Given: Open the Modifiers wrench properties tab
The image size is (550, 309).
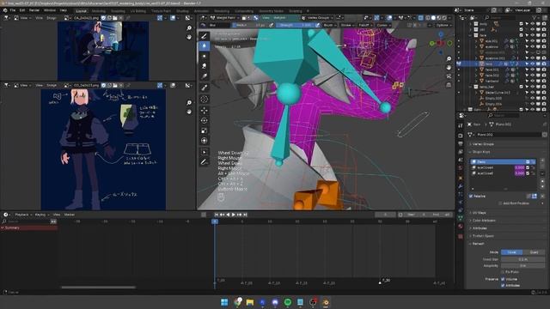Looking at the screenshot, I should point(461,186).
